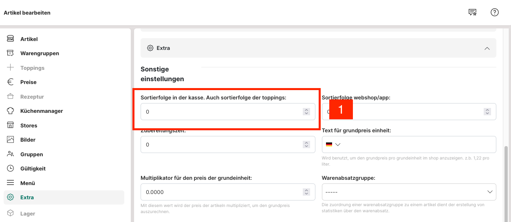
Task: Click the Gruppen people icon
Action: tap(11, 154)
